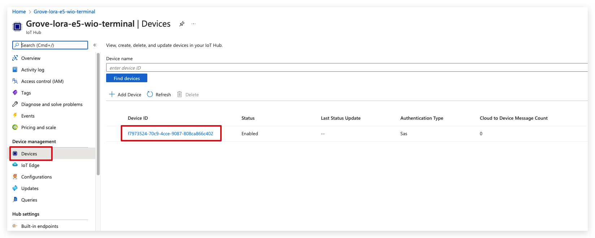This screenshot has width=595, height=238.
Task: Click the Events lightning icon
Action: point(15,116)
